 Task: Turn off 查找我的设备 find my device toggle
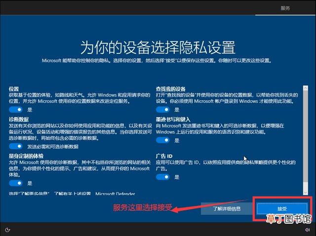[162, 110]
